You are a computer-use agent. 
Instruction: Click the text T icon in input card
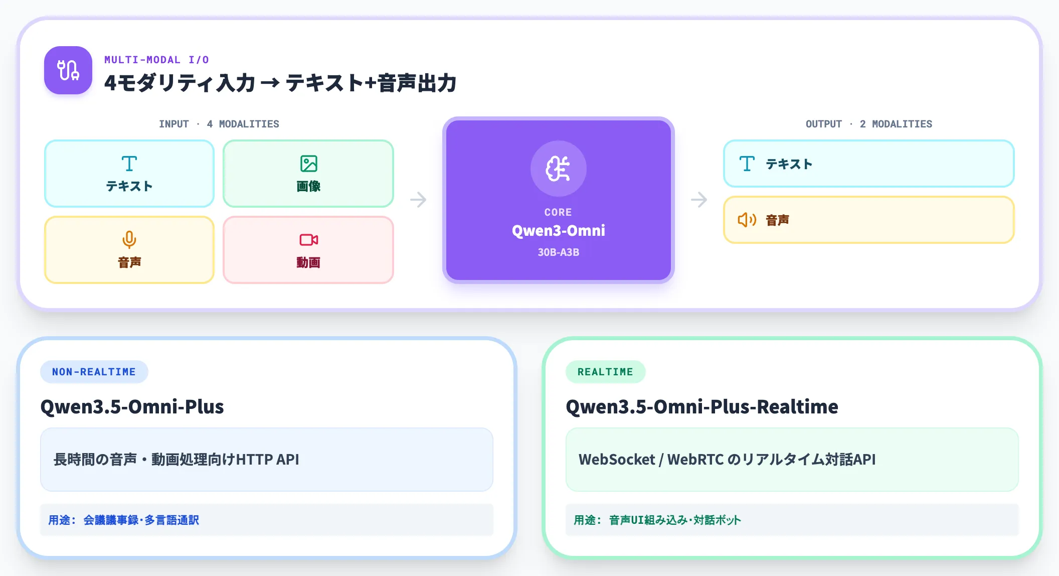tap(129, 164)
